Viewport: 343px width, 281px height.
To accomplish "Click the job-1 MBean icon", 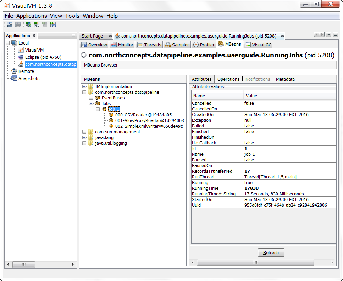I will pyautogui.click(x=104, y=109).
